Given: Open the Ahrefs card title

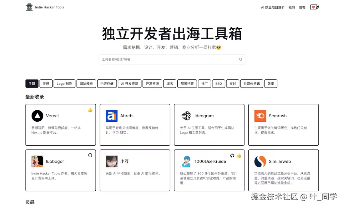Looking at the screenshot, I should pos(127,116).
